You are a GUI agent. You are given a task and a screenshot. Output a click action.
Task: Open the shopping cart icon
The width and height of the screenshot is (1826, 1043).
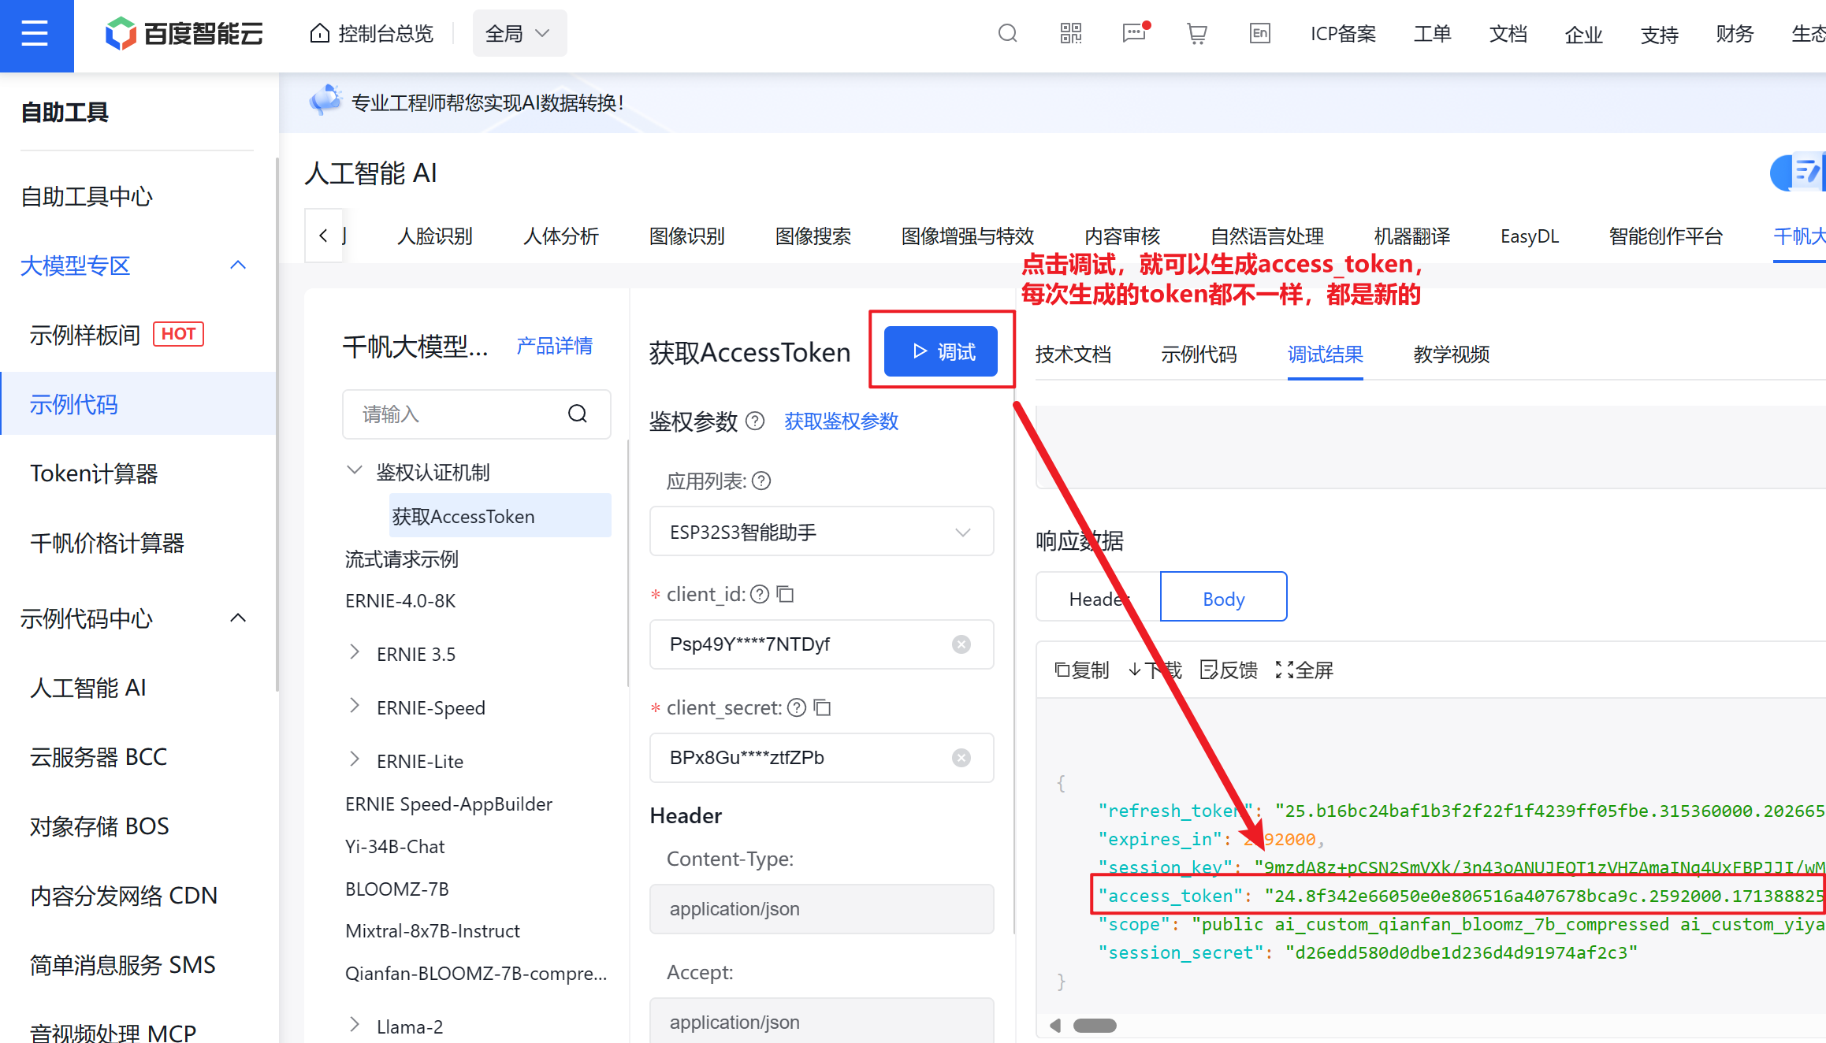[1196, 34]
